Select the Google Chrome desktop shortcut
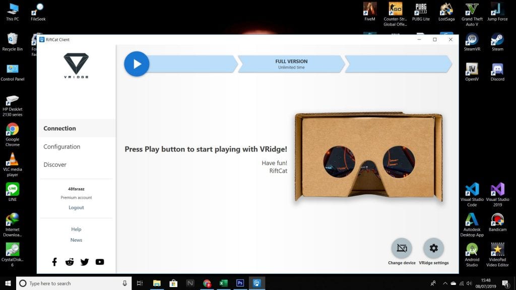 pyautogui.click(x=13, y=135)
